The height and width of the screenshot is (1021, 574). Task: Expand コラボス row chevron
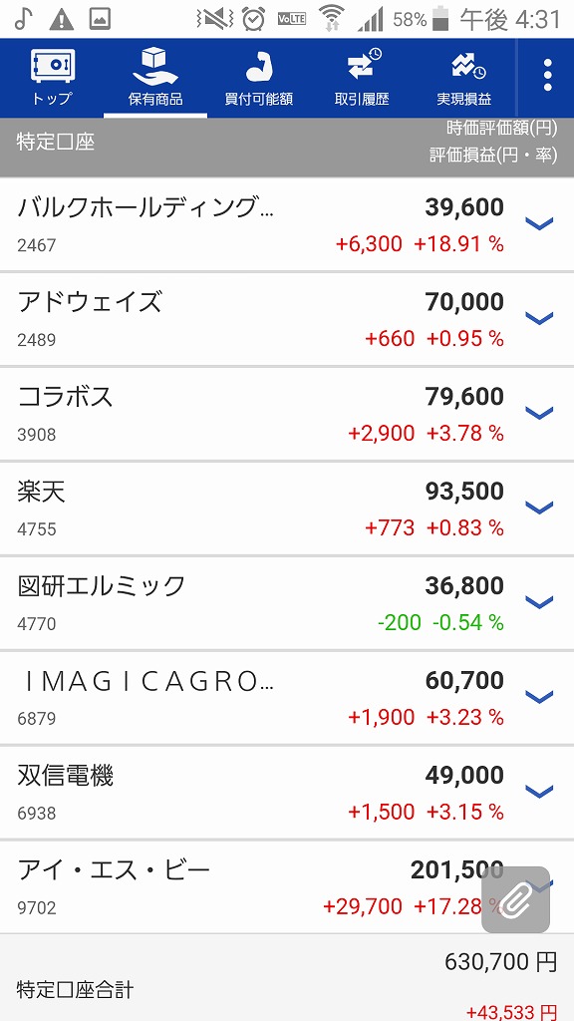tap(539, 413)
